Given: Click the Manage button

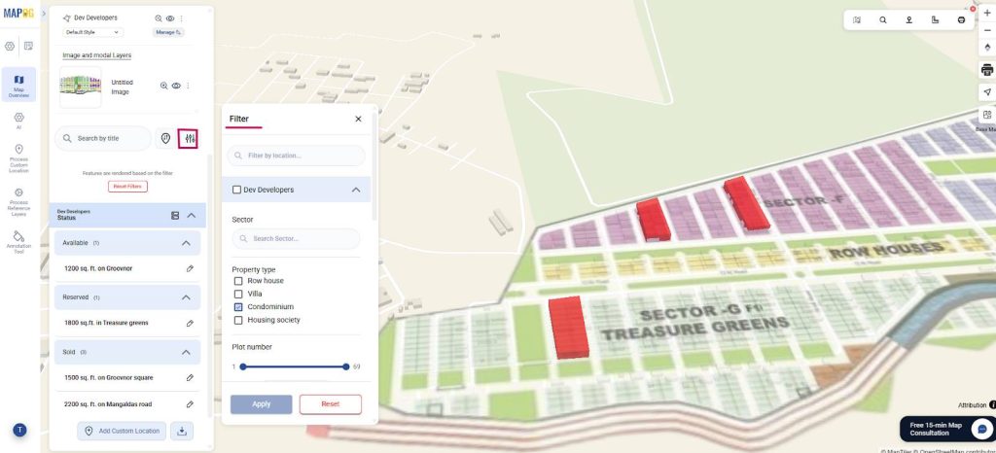Looking at the screenshot, I should click(168, 32).
